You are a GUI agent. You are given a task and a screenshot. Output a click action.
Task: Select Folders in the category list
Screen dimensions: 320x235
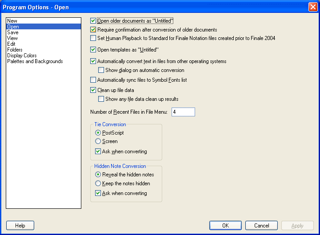(x=15, y=50)
